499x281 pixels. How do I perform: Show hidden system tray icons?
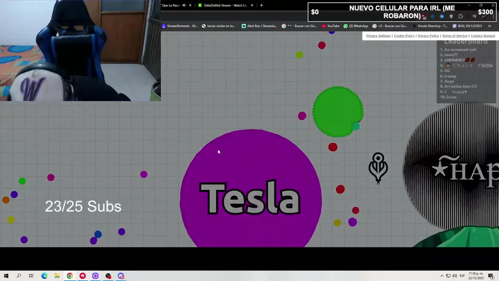pos(442,276)
